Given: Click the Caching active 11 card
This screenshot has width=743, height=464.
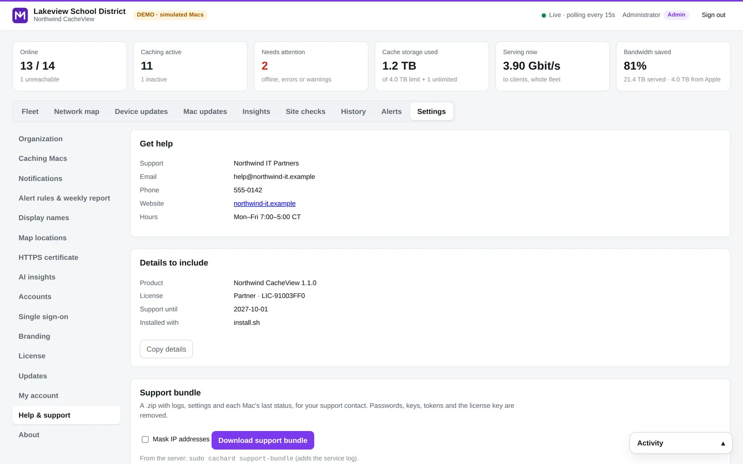Looking at the screenshot, I should point(190,67).
